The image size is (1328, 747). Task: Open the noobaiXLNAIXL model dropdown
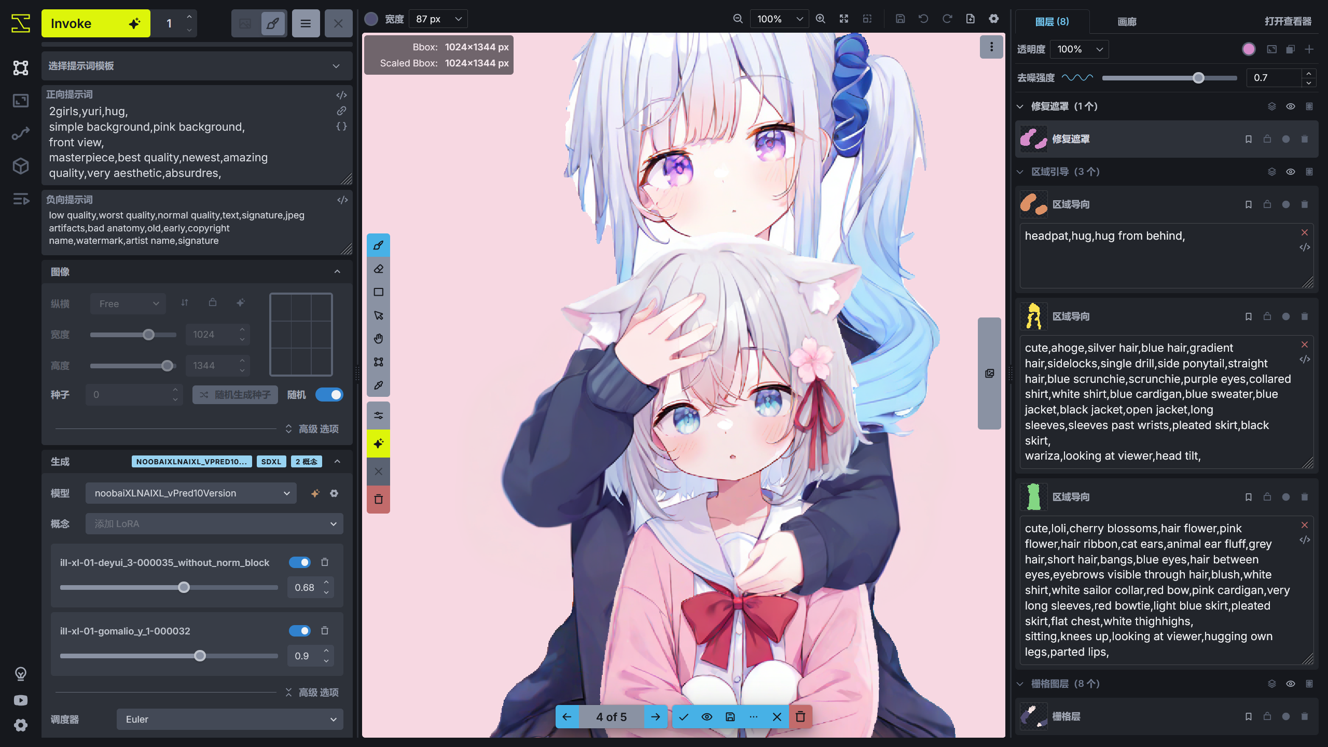pos(191,493)
